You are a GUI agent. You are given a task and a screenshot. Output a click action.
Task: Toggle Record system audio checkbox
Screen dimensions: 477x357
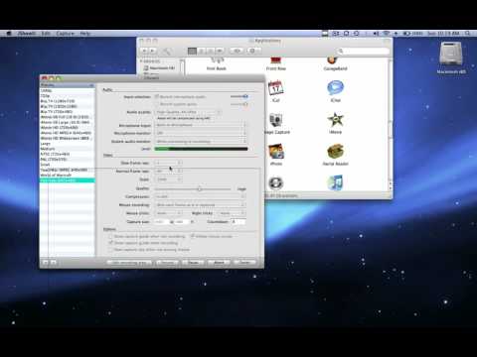click(157, 104)
